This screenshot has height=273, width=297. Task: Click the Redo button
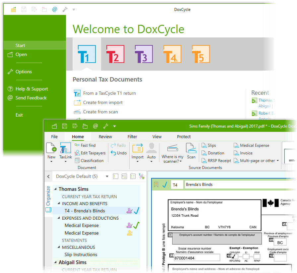coord(118,145)
